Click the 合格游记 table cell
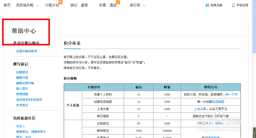 (x=103, y=123)
